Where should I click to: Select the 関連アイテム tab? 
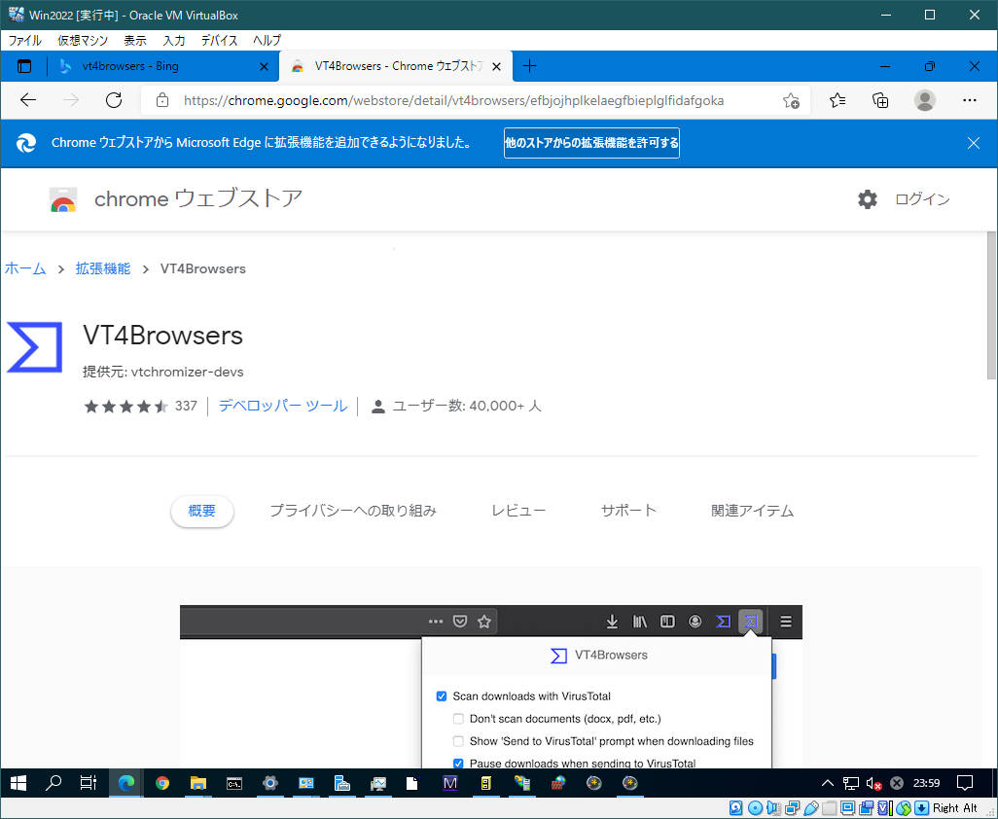click(752, 511)
